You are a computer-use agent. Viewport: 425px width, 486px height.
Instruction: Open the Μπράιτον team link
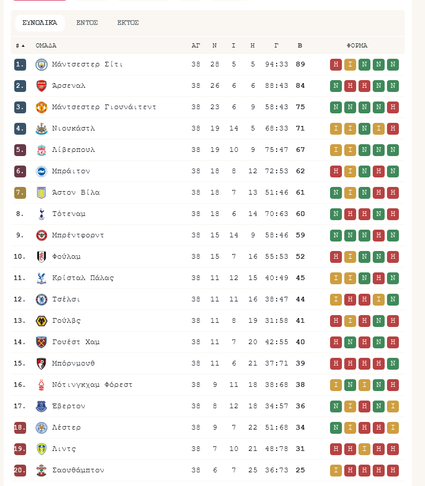coord(71,171)
